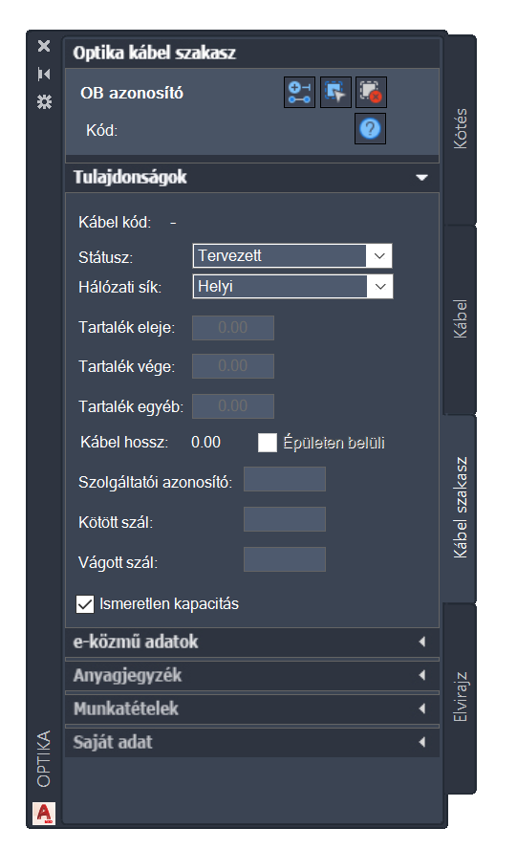Collapse the Tulajdonságok section
517x850 pixels.
pyautogui.click(x=421, y=177)
